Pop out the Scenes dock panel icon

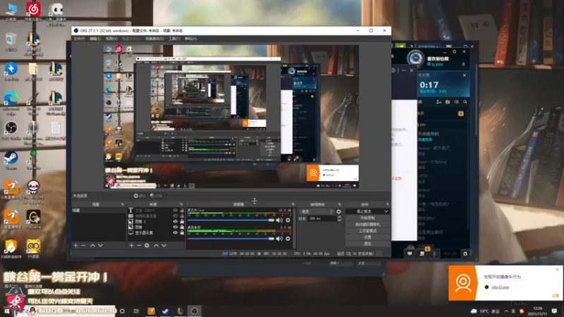(x=122, y=204)
